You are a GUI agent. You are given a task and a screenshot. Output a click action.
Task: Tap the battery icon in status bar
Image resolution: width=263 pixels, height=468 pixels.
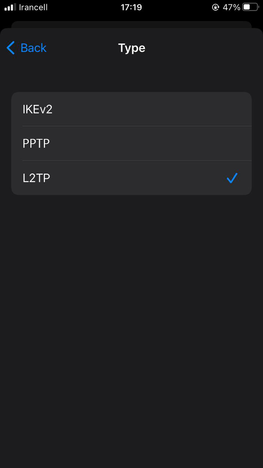(x=251, y=7)
